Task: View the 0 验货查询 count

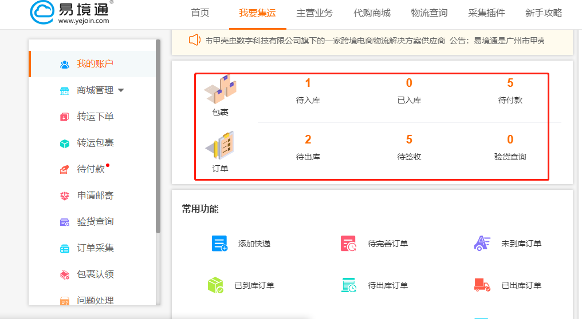Action: click(510, 147)
